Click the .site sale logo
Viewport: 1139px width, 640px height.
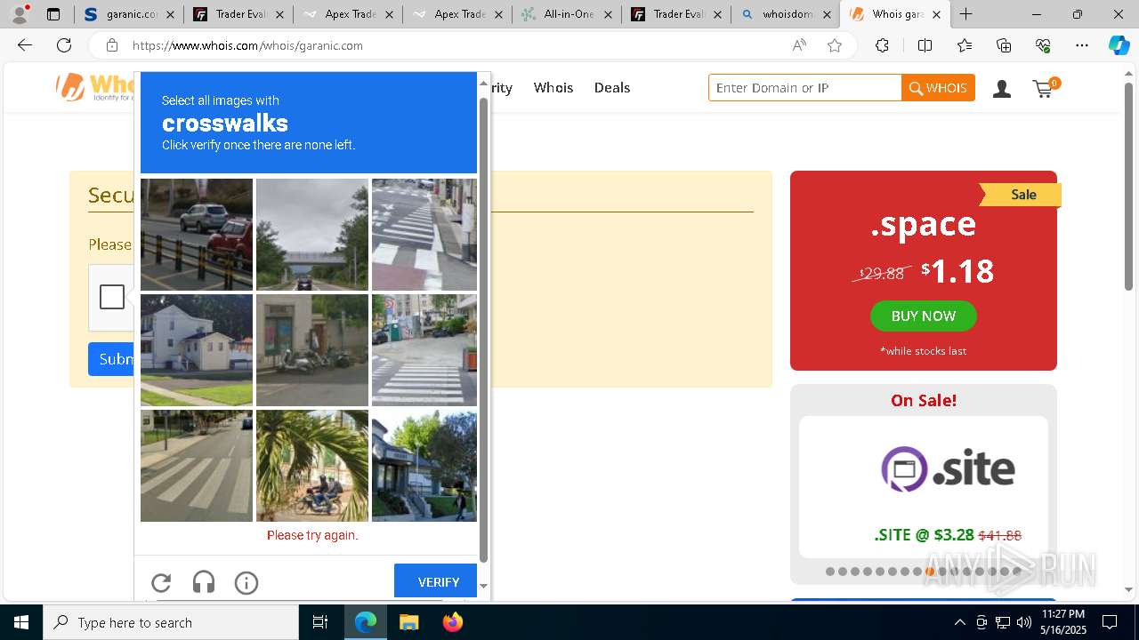(x=948, y=469)
